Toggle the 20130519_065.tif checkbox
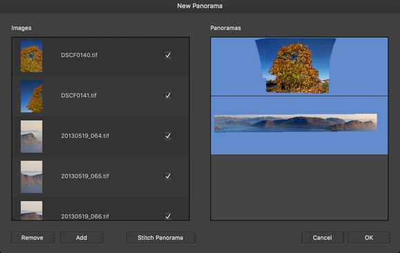400x253 pixels. click(168, 176)
